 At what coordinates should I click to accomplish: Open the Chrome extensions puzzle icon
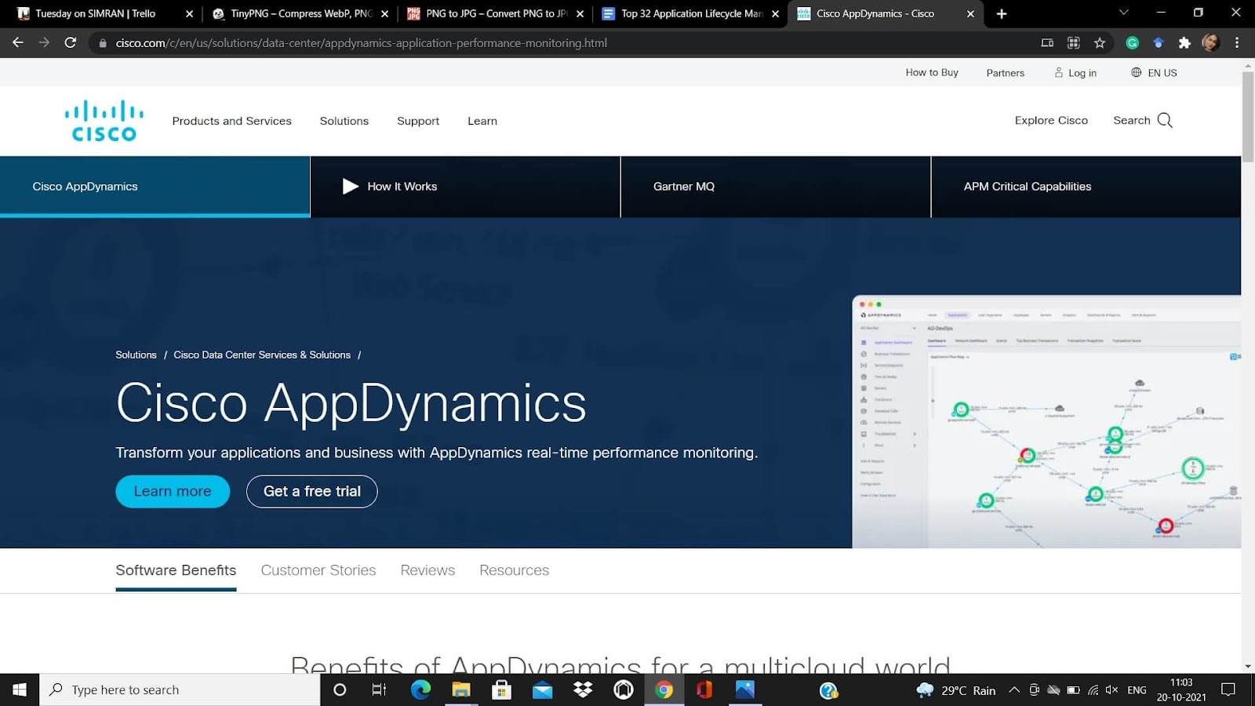click(1184, 42)
